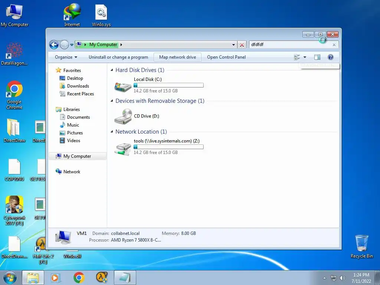Click the VM1 computer icon in details pane
This screenshot has width=380, height=285.
63,237
